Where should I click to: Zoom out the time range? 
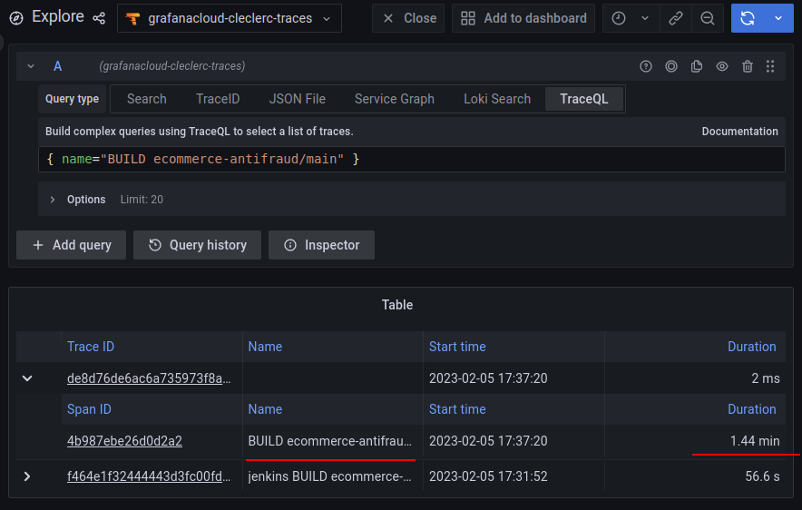[x=708, y=18]
